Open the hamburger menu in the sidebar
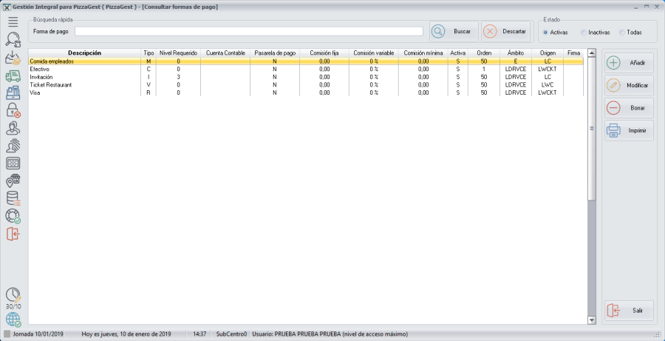This screenshot has height=341, width=665. pyautogui.click(x=13, y=22)
